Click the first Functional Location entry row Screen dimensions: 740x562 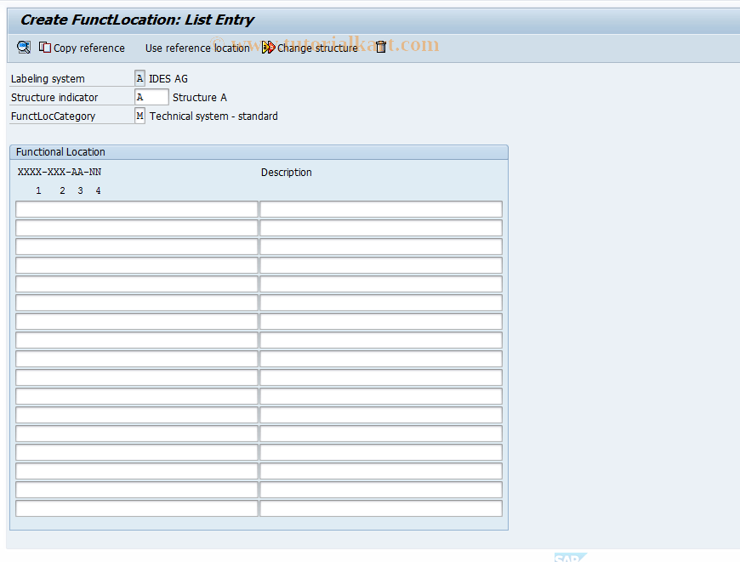[x=136, y=208]
